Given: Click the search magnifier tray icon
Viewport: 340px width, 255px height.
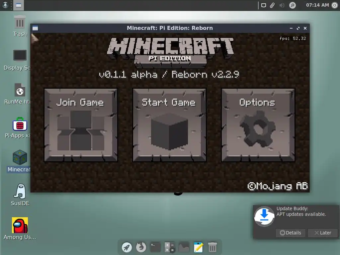Looking at the screenshot, I should 293,5.
